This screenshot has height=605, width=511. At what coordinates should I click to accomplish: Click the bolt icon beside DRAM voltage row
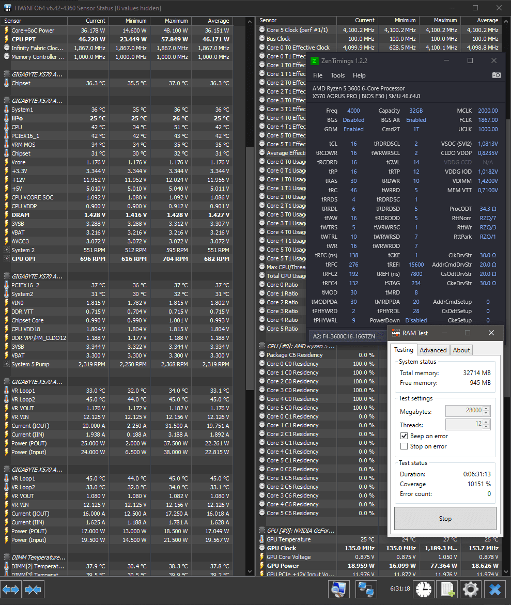pos(6,214)
